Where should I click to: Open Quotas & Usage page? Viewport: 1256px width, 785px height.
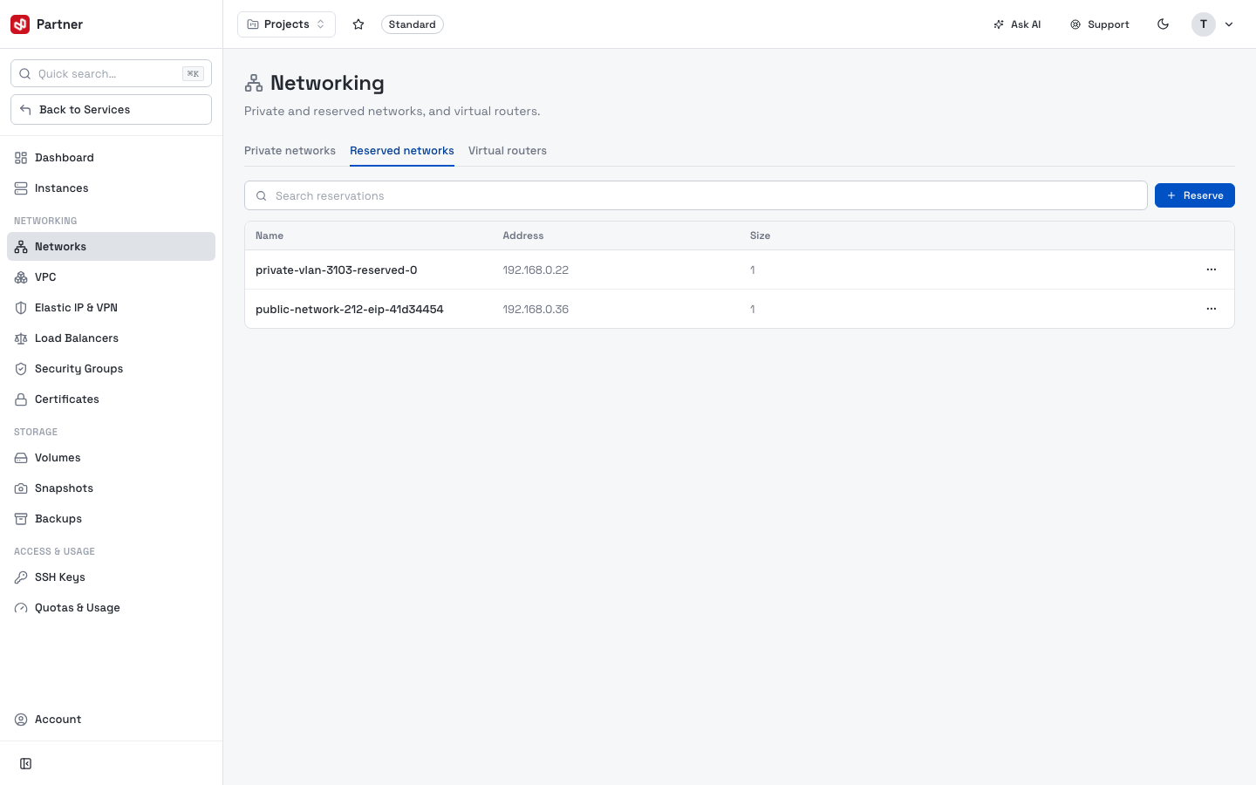coord(111,608)
